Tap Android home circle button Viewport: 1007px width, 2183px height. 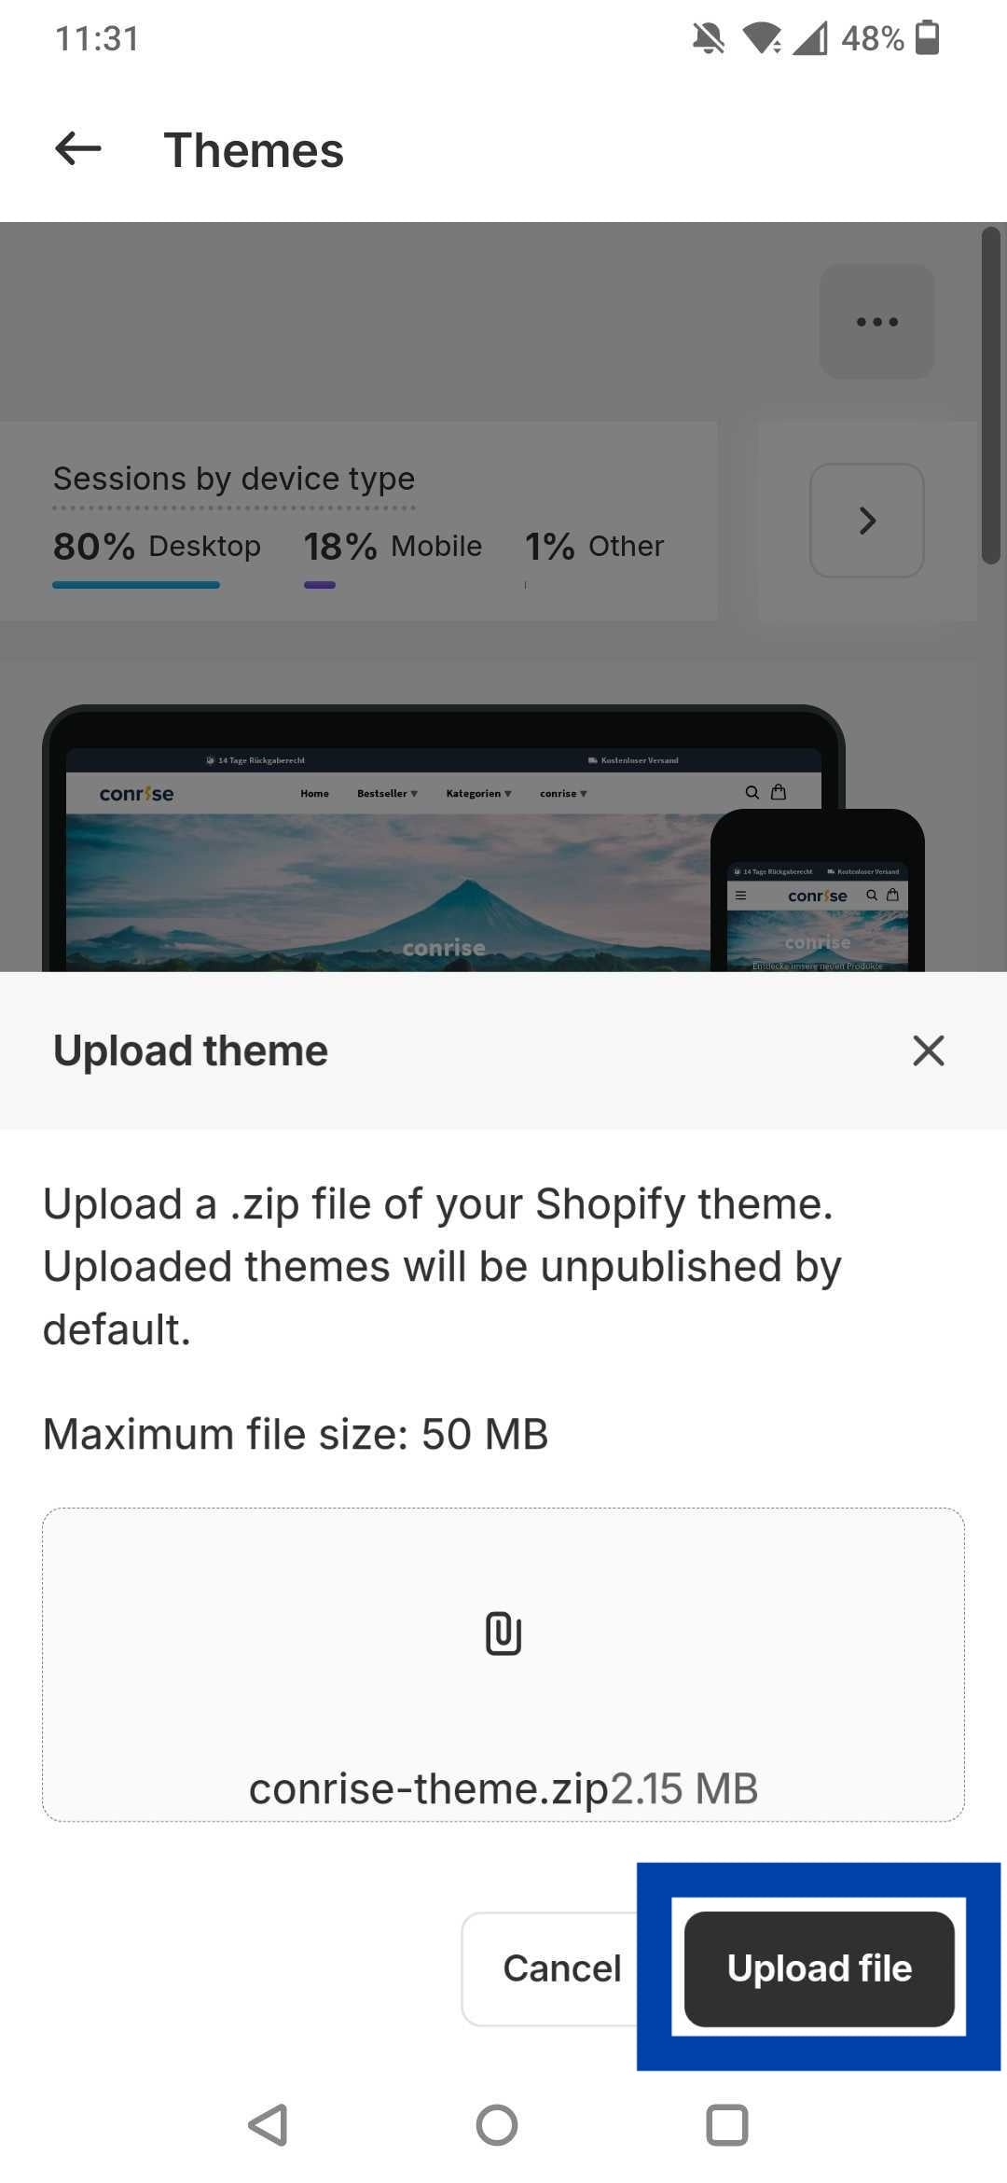(x=497, y=2125)
